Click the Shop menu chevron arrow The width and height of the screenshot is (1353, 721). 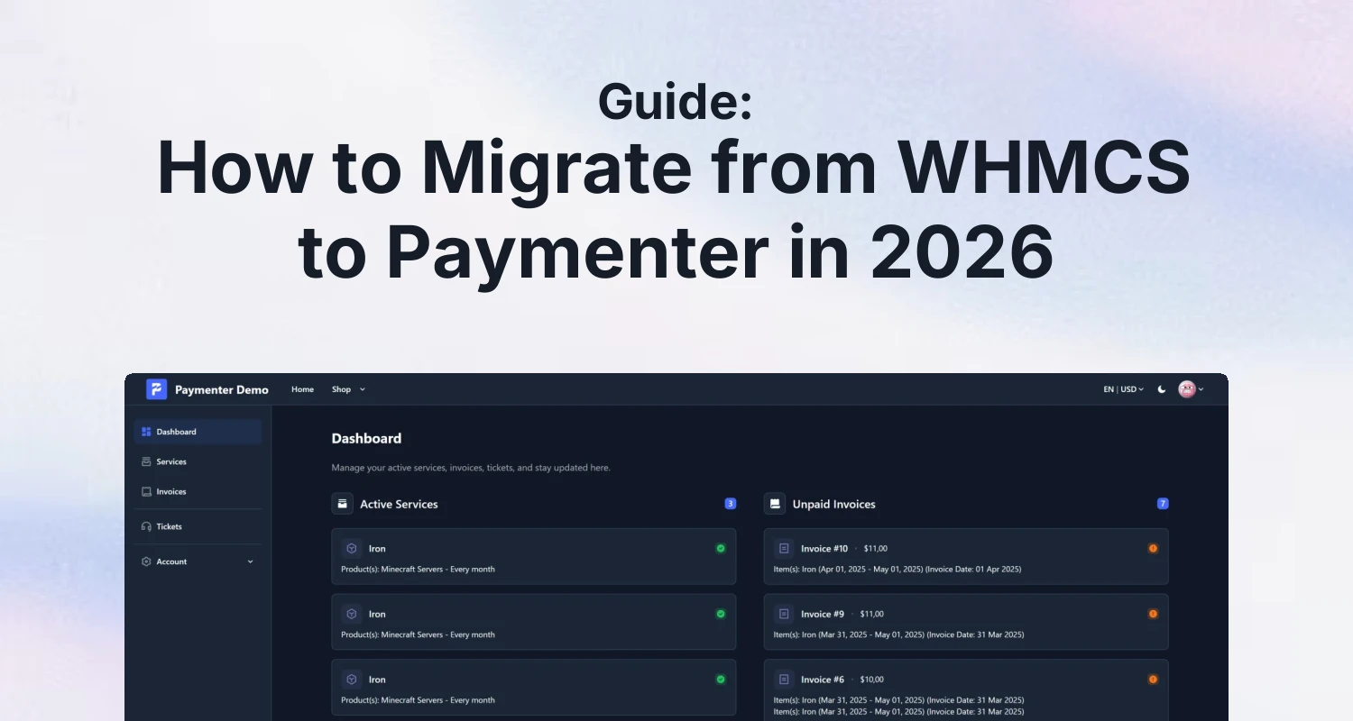click(363, 389)
